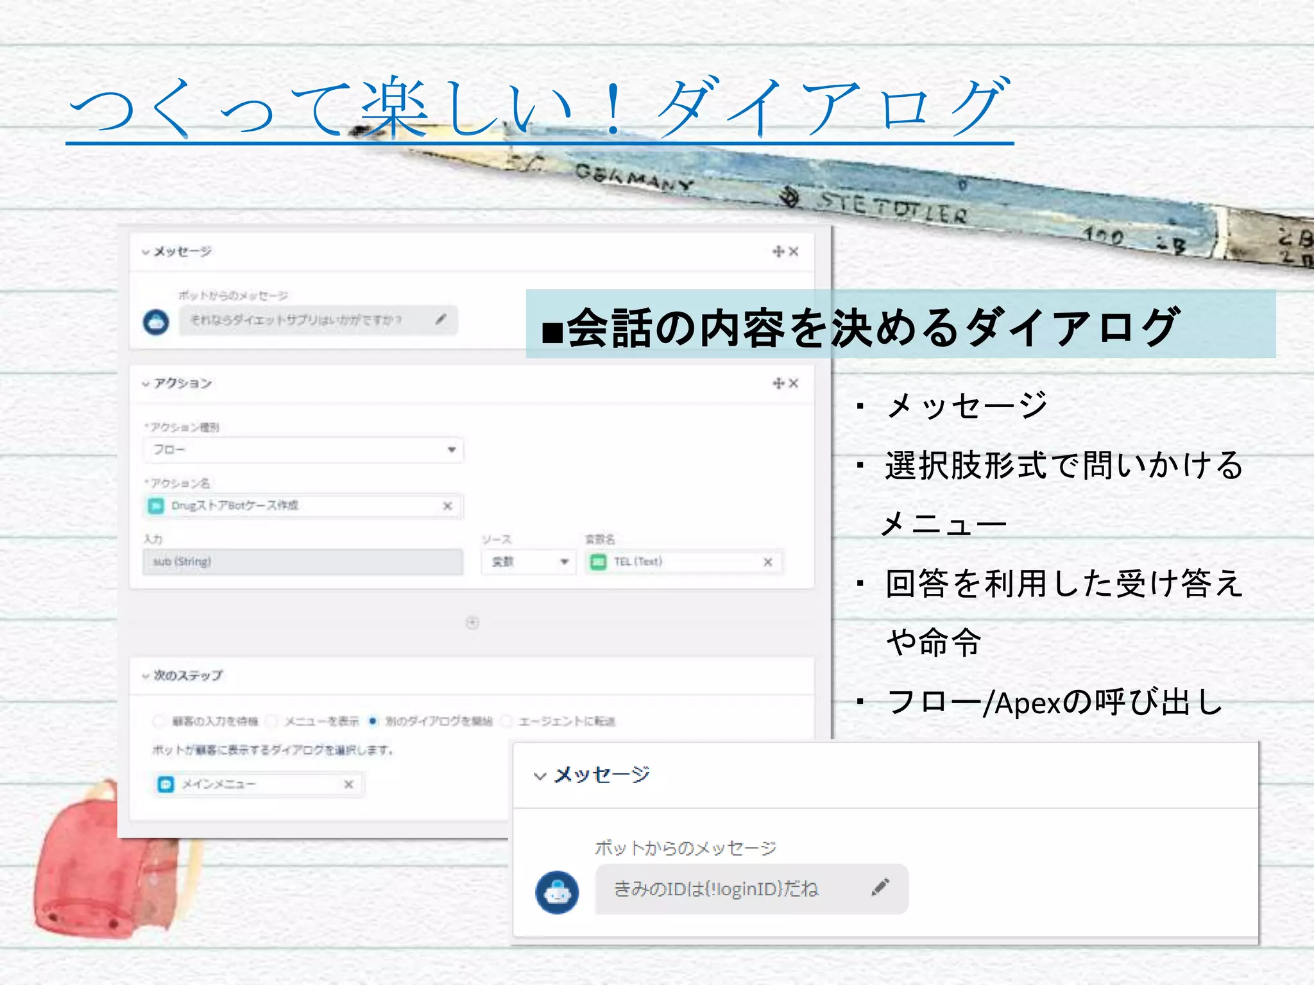This screenshot has width=1314, height=985.
Task: Edit the diet supplement message with pencil icon
Action: (x=441, y=319)
